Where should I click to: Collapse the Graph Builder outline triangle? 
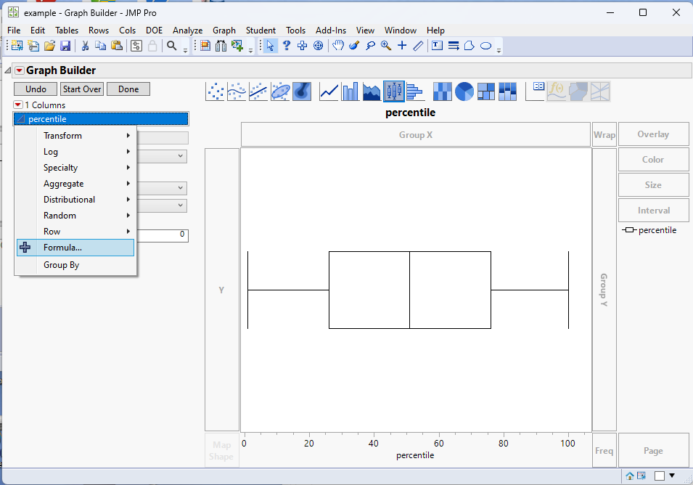(7, 70)
